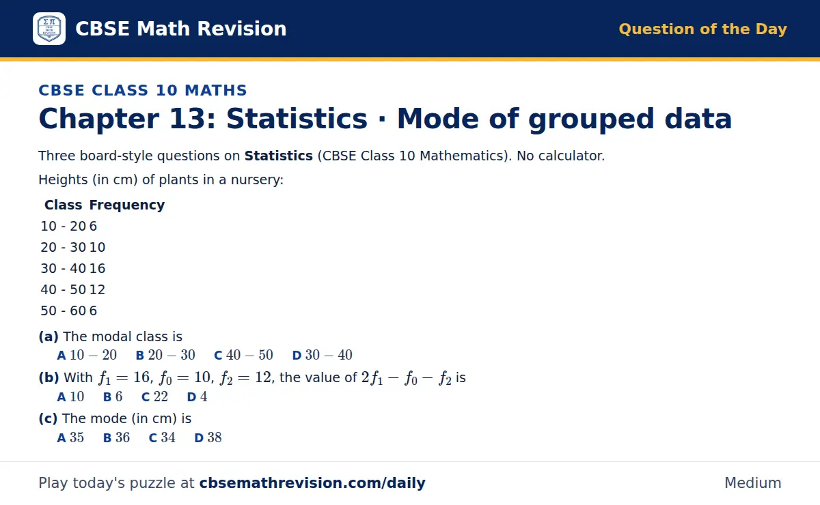Click the Frequency column header
The width and height of the screenshot is (820, 505).
[127, 205]
